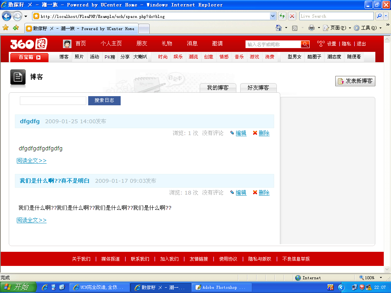The height and width of the screenshot is (293, 391).
Task: Show more toolbar commands chevron
Action: 388,25
